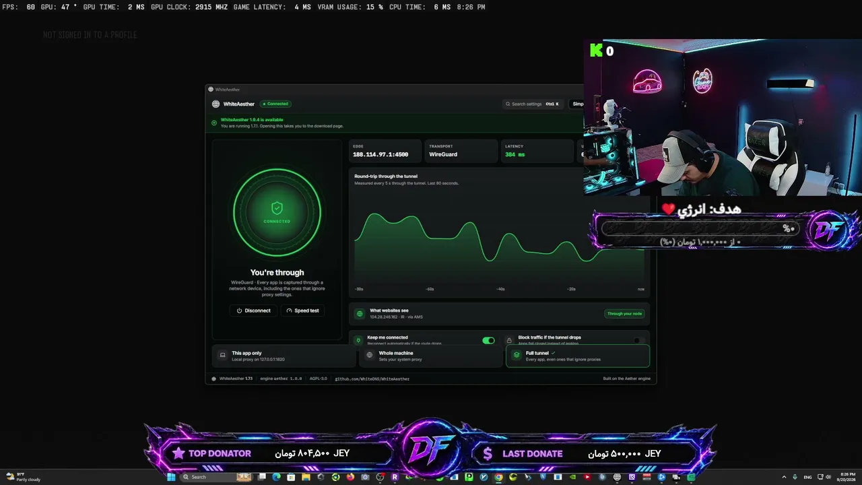
Task: Click the green shield Connected icon
Action: [x=277, y=208]
